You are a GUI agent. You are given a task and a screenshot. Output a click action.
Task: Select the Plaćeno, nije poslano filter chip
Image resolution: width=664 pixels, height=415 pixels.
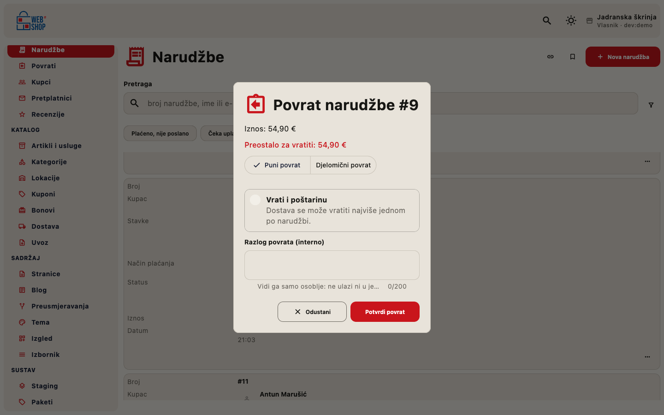160,133
